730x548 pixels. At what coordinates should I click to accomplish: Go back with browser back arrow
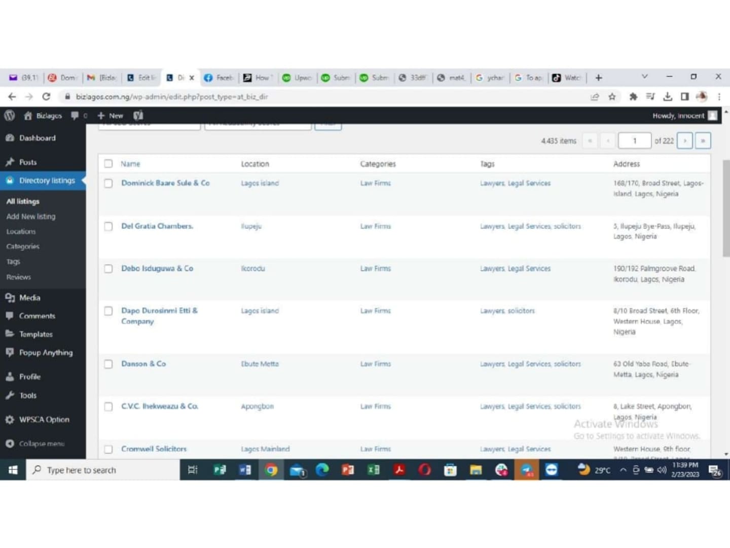(x=12, y=96)
